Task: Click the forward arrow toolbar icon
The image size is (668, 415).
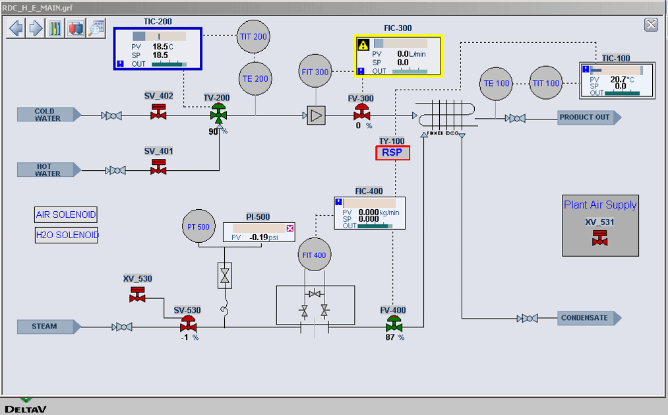Action: pyautogui.click(x=36, y=28)
